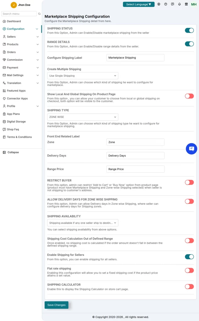Open the Shipping Availability dropdown

[x=83, y=223]
